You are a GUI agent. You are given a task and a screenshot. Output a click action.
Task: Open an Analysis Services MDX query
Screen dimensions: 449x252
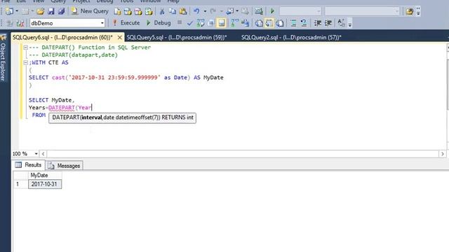(x=128, y=11)
